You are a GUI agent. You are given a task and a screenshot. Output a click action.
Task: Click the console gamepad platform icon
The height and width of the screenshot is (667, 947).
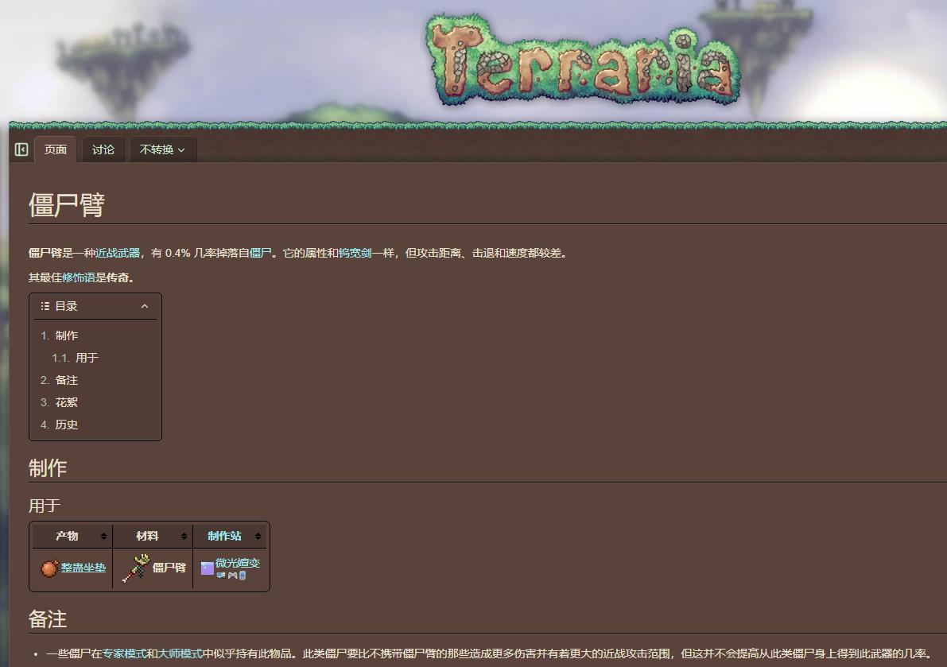232,576
